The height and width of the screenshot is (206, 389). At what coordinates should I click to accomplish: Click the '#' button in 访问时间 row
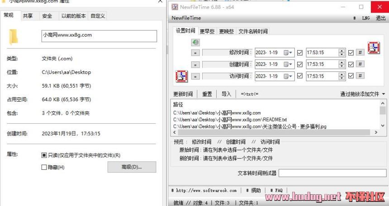pos(360,75)
